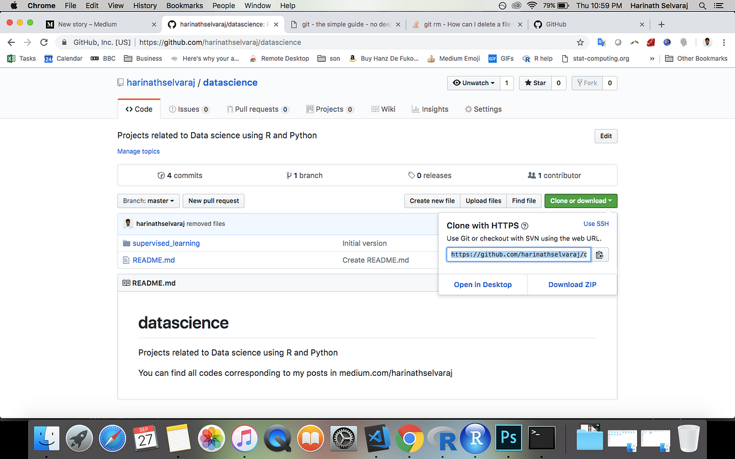This screenshot has height=459, width=735.
Task: Select the HTTPS clone URL field
Action: [518, 255]
